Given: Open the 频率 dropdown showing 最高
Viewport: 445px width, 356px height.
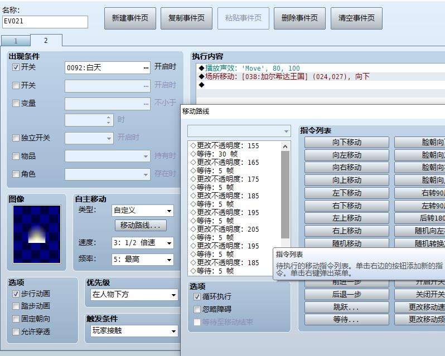Looking at the screenshot, I should point(143,260).
